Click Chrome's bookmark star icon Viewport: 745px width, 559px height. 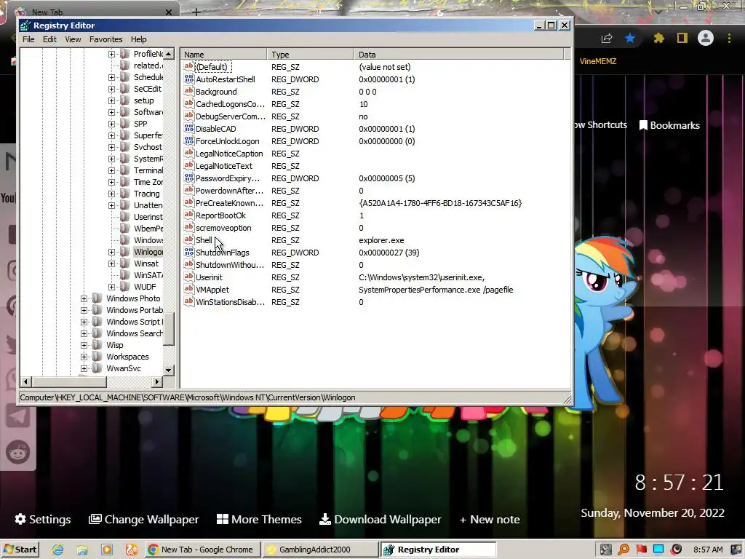click(630, 38)
